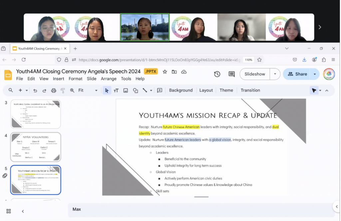Image resolution: width=341 pixels, height=221 pixels.
Task: Open the Background settings
Action: click(x=181, y=90)
